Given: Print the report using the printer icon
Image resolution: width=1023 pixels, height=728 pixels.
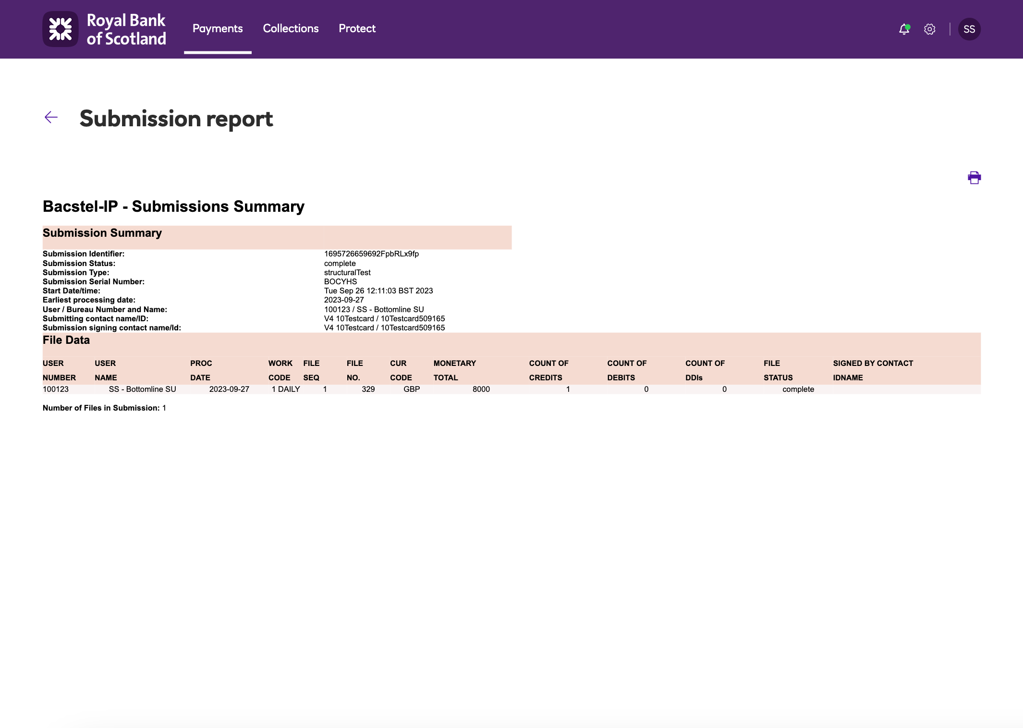Looking at the screenshot, I should click(974, 178).
